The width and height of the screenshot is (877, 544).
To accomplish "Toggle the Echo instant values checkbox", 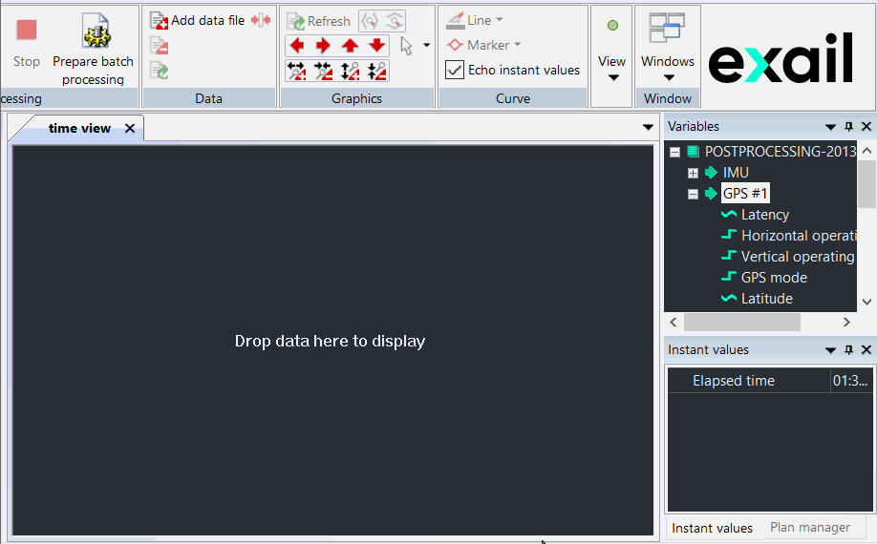I will [x=456, y=70].
